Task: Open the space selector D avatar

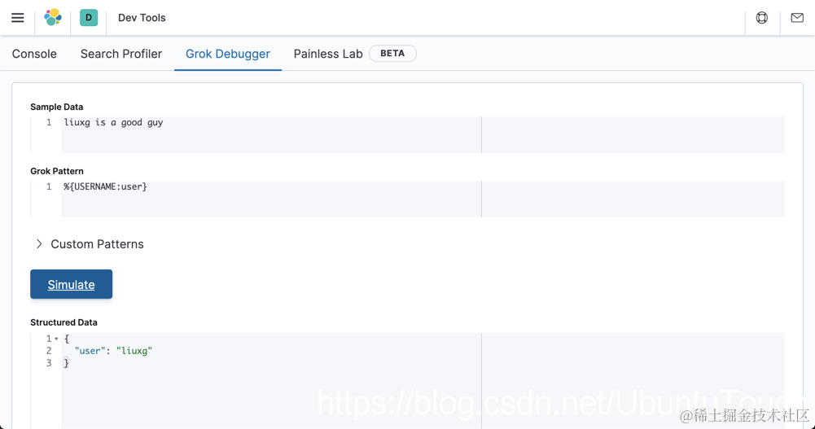Action: [89, 18]
